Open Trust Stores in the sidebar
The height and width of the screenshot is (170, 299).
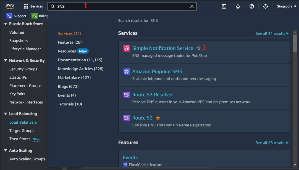(x=20, y=139)
